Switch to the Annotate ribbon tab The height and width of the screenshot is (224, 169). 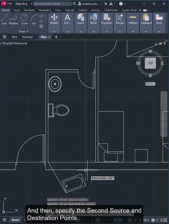pos(29,10)
